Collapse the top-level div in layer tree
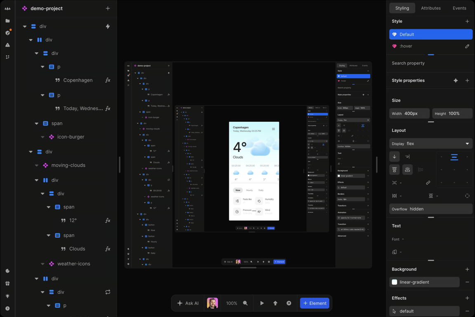The height and width of the screenshot is (317, 475). tap(24, 26)
